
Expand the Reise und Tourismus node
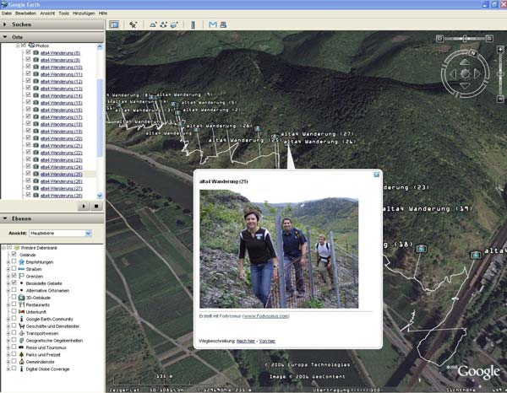point(8,347)
